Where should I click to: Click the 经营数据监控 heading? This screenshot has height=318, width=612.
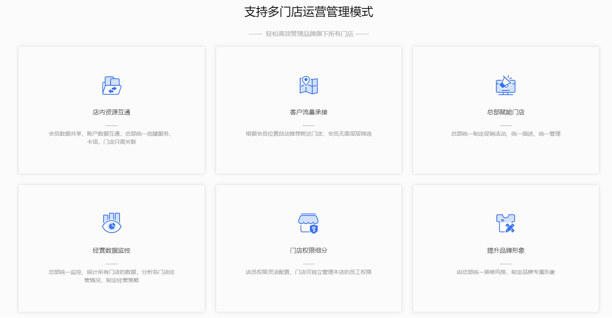112,251
